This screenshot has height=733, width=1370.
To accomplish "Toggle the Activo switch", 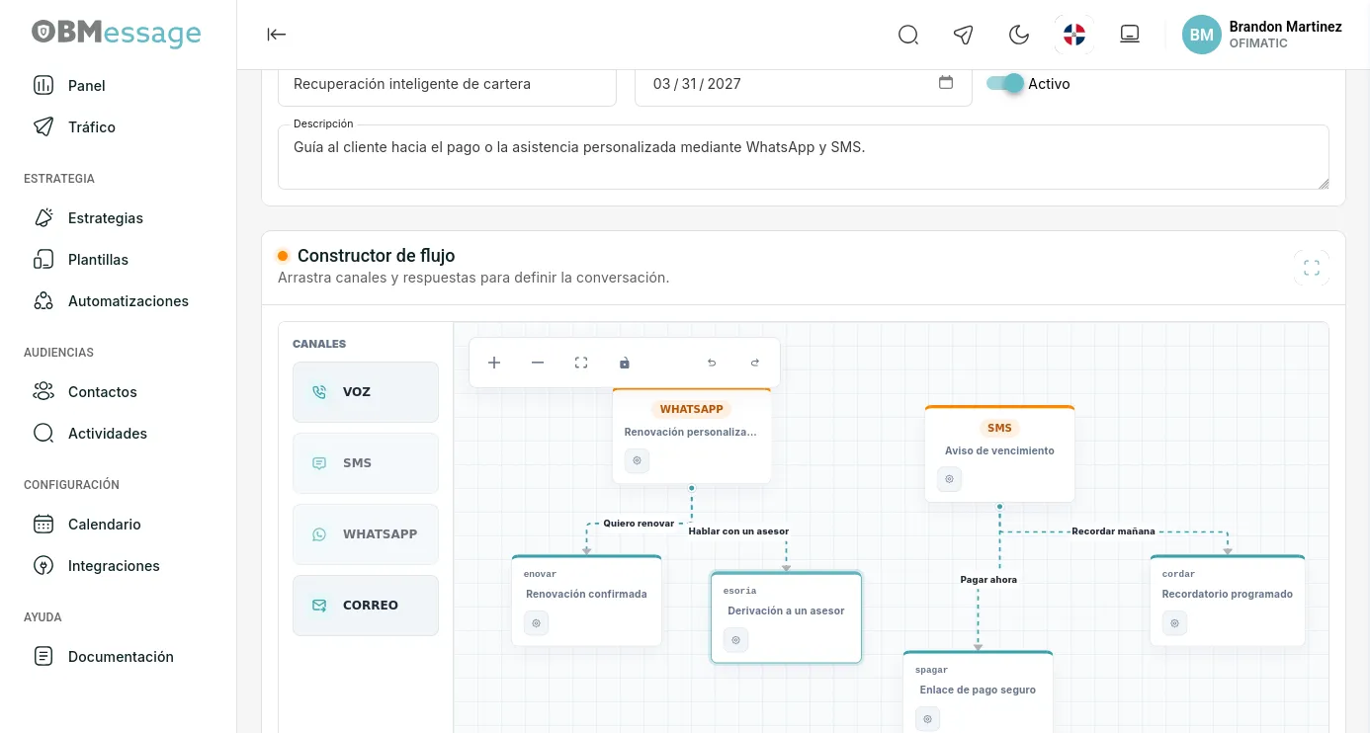I will (x=1005, y=84).
